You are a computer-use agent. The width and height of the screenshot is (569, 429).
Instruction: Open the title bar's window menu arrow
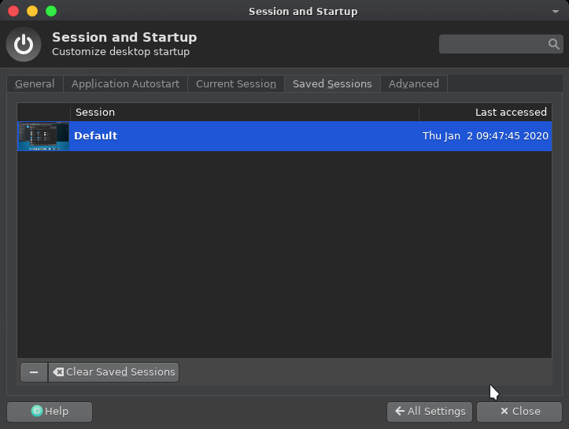(556, 11)
